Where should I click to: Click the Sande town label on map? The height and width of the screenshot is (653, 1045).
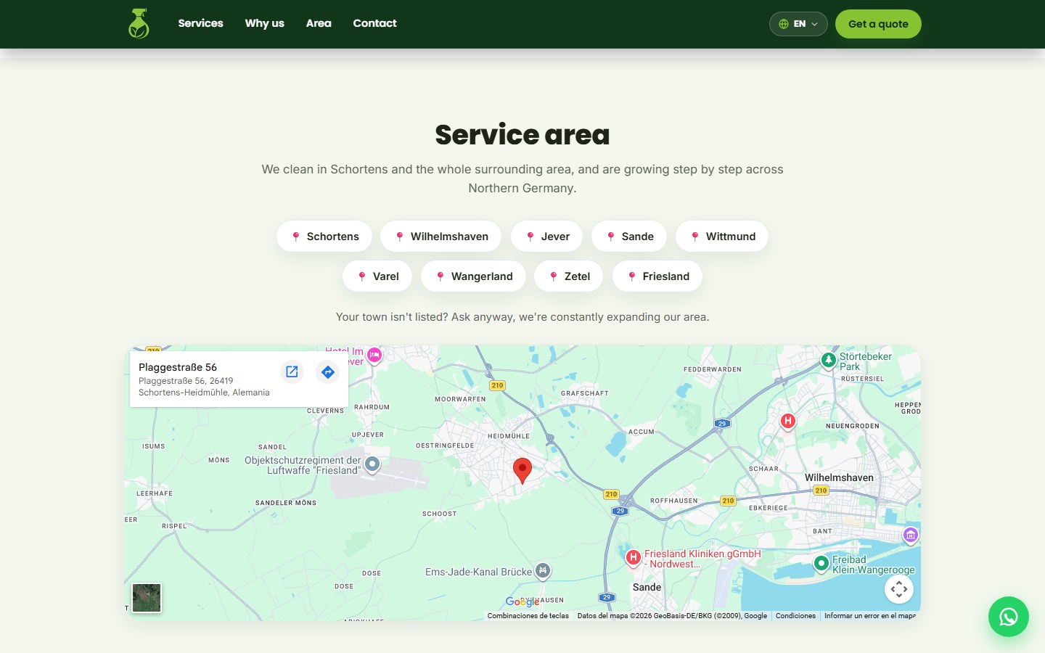(647, 587)
